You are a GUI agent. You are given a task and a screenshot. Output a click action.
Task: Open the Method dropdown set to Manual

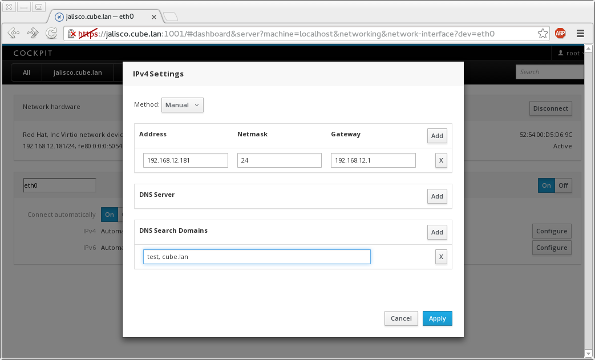pos(183,105)
